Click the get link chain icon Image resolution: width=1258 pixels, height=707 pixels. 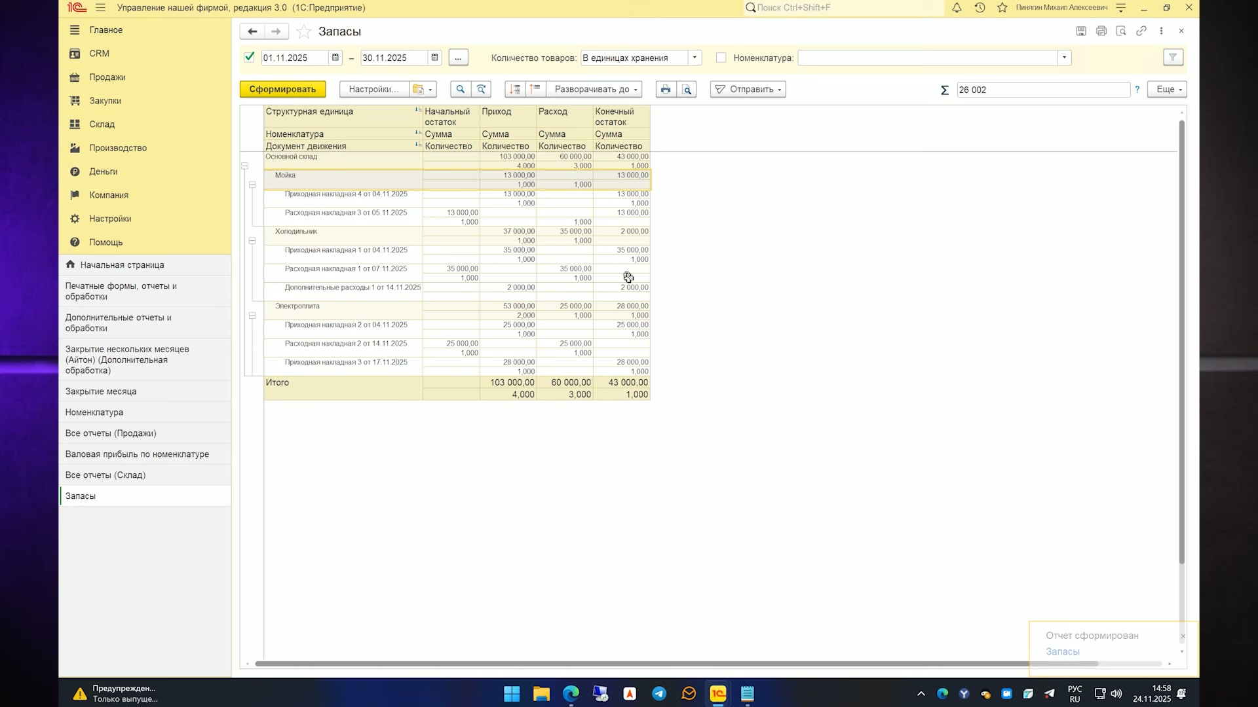click(x=1141, y=31)
